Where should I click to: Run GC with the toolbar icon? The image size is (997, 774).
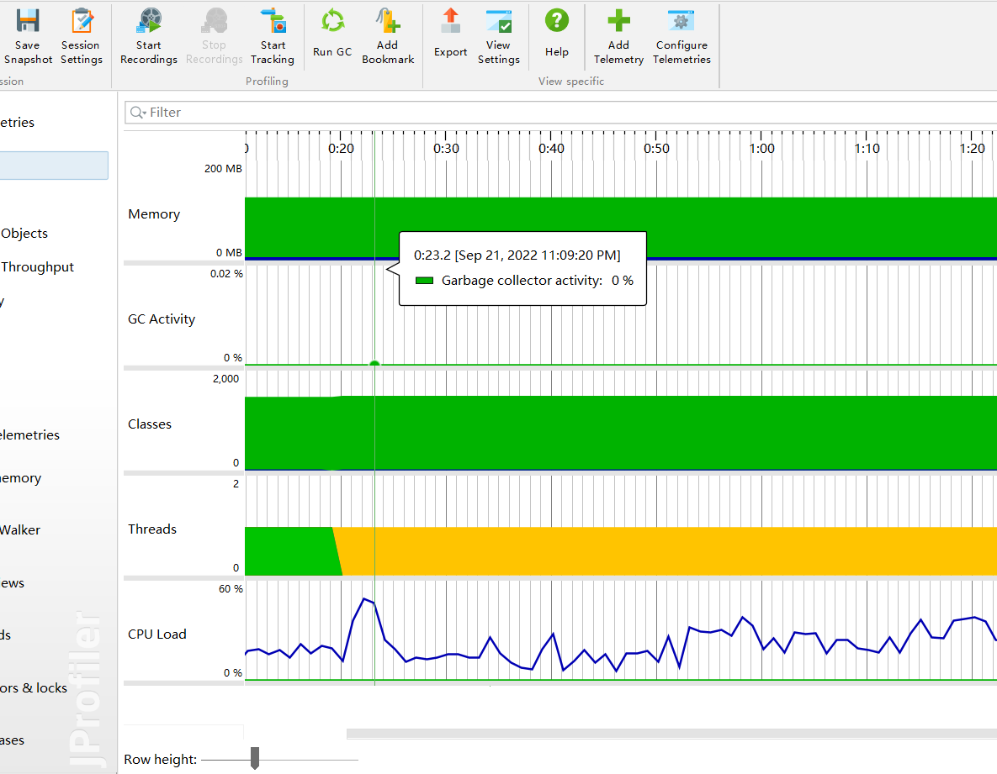click(332, 22)
